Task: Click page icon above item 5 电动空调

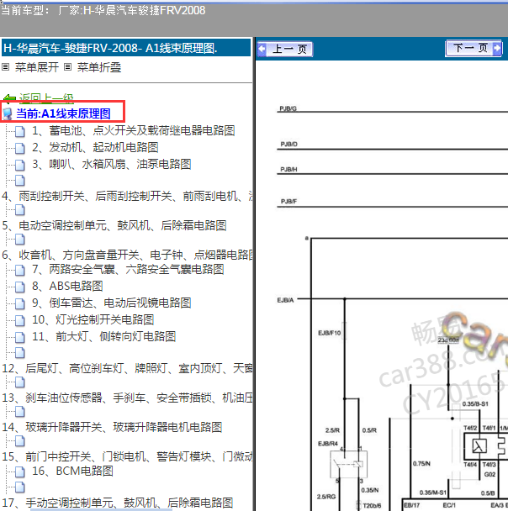Action: point(20,210)
